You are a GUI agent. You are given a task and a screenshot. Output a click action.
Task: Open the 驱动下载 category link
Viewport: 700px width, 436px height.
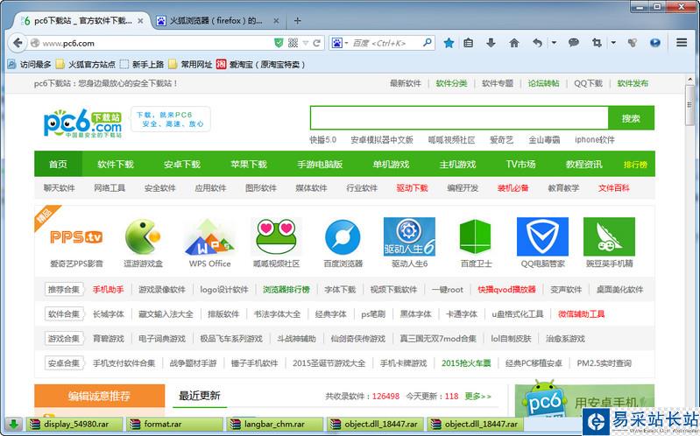412,188
